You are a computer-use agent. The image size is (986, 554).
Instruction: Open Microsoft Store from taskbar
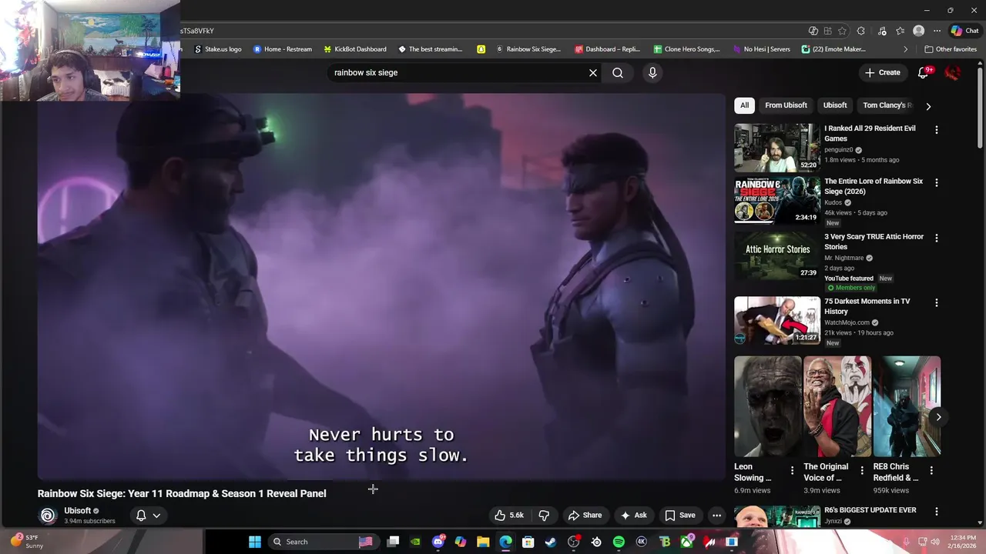click(x=528, y=542)
